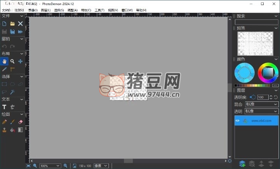Open the 视图(V) menu
Screen dimensions: 280x169
pyautogui.click(x=113, y=10)
